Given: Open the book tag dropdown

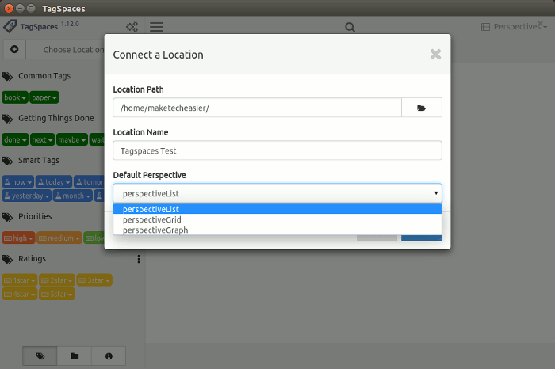Looking at the screenshot, I should pyautogui.click(x=15, y=97).
